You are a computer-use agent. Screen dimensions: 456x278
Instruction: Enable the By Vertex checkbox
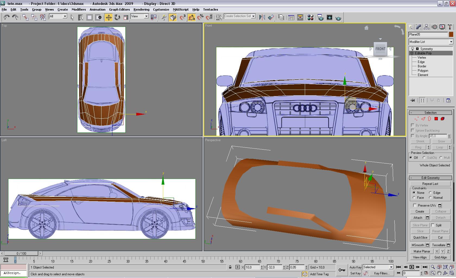pos(413,125)
